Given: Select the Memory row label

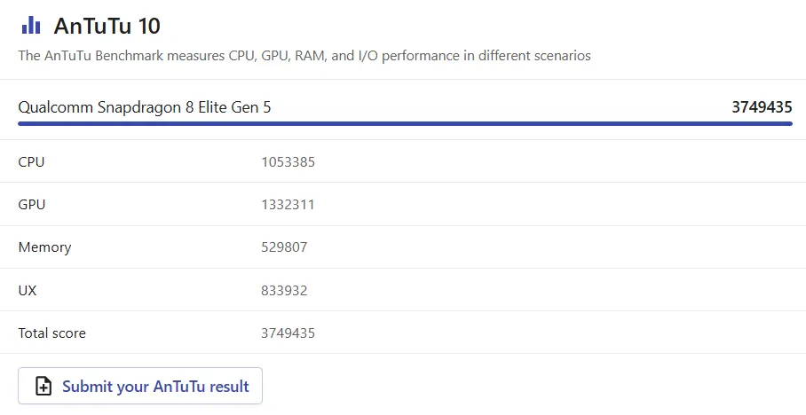Looking at the screenshot, I should [x=44, y=247].
